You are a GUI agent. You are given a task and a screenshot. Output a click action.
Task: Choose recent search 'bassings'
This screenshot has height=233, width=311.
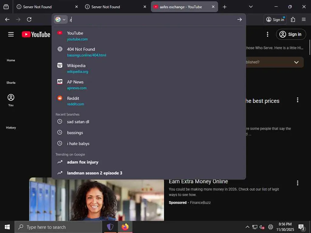coord(149,133)
